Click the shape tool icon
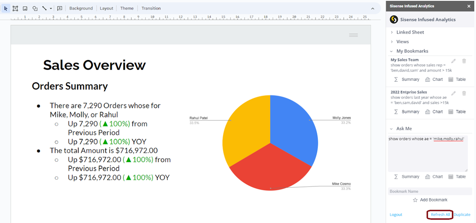The height and width of the screenshot is (223, 476). [35, 9]
